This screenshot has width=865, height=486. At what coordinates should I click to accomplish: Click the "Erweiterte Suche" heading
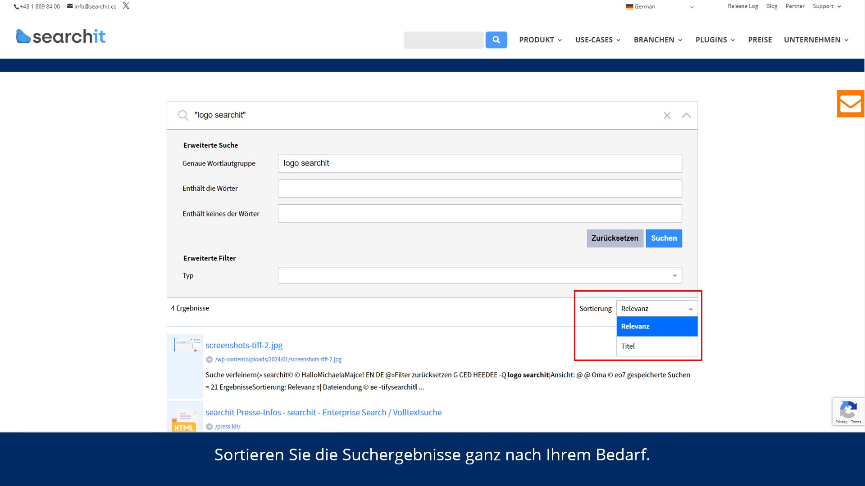210,145
